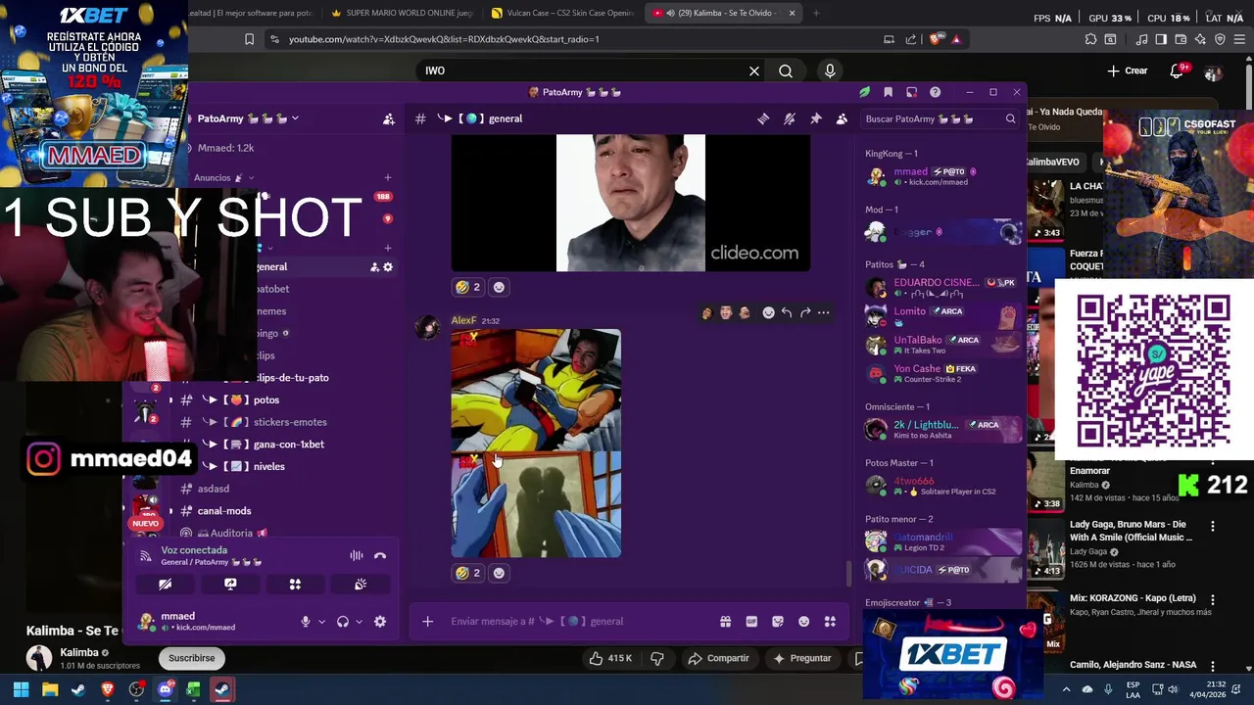1254x705 pixels.
Task: Clear the YouTube search box
Action: coord(754,70)
